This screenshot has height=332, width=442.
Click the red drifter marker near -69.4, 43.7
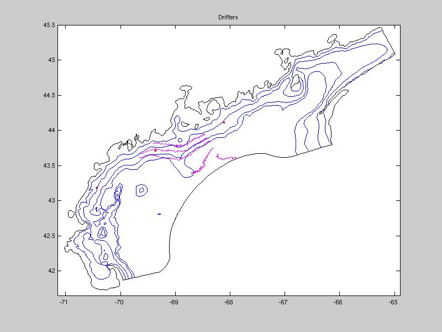(x=155, y=150)
